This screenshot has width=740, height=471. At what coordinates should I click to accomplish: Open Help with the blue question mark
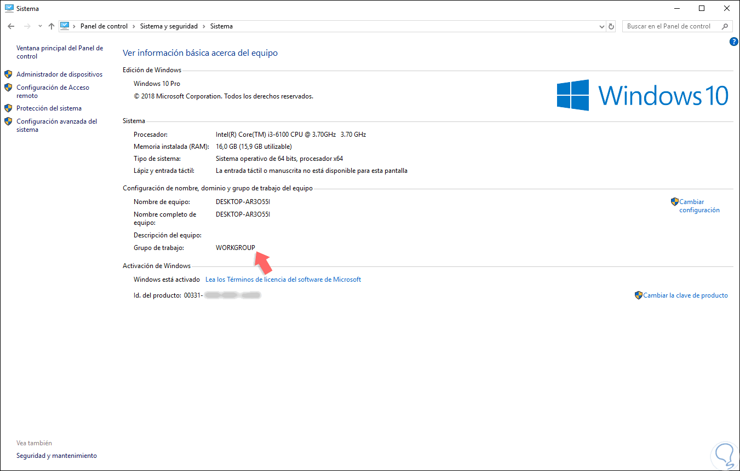click(x=734, y=42)
